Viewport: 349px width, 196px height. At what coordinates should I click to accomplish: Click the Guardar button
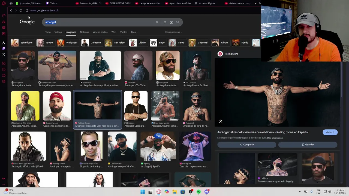pyautogui.click(x=308, y=145)
